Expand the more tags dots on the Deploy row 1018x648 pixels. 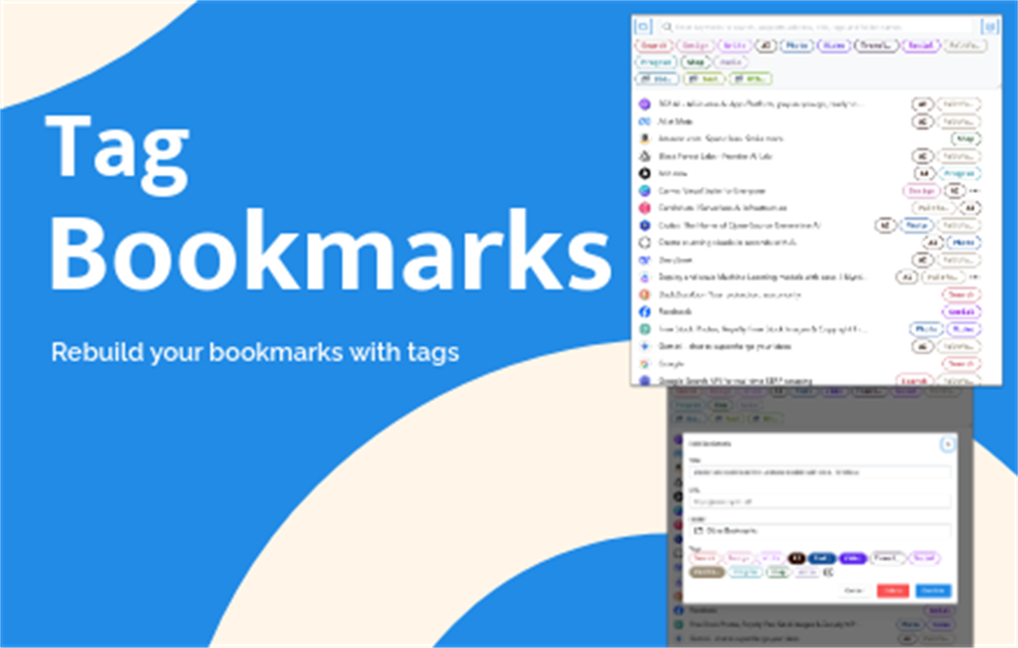pyautogui.click(x=974, y=277)
